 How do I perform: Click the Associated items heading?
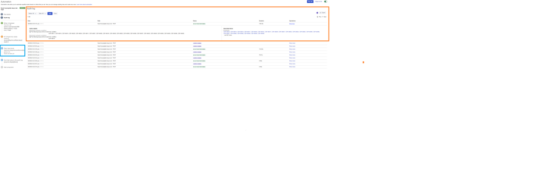tap(228, 29)
